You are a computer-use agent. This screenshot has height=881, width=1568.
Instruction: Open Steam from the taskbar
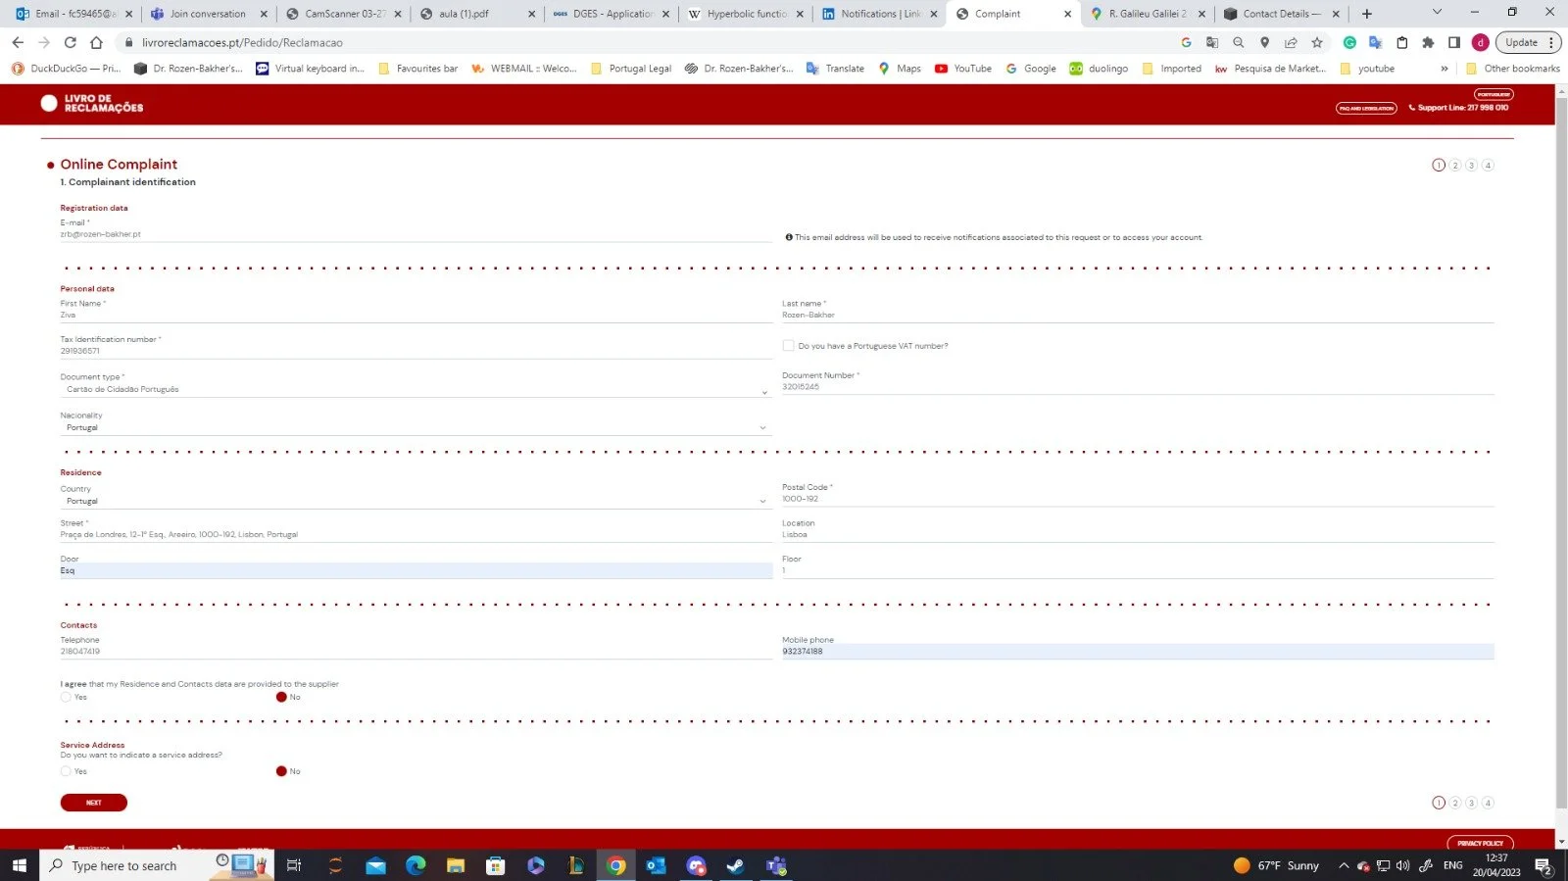736,865
